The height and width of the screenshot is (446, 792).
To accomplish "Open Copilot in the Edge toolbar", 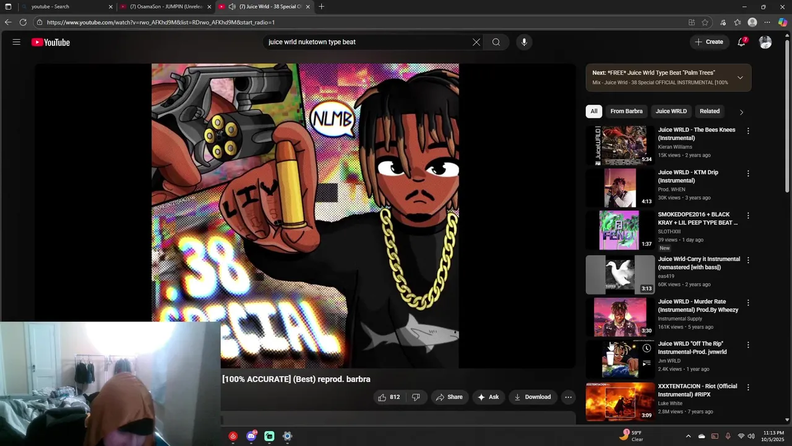I will coord(783,22).
